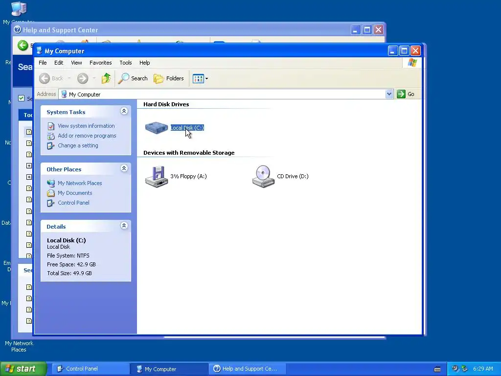
Task: Click the first system tray icon
Action: tap(455, 369)
